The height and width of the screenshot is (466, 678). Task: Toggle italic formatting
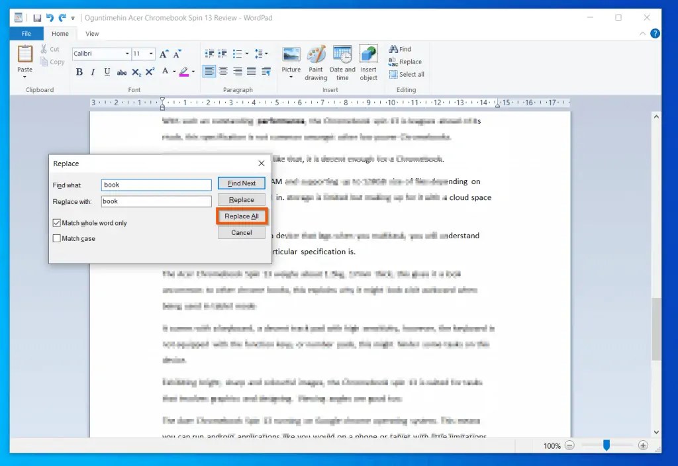coord(93,71)
